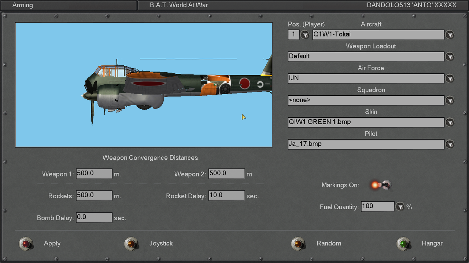Click the Joystick button light

[x=131, y=244]
